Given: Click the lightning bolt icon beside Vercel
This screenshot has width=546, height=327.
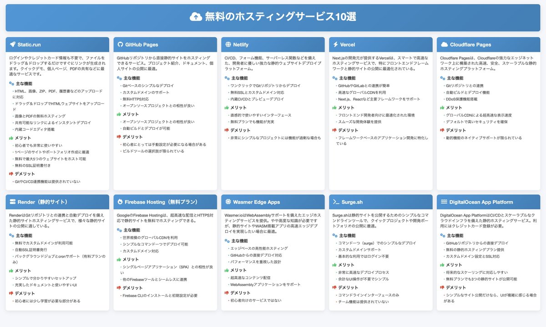Looking at the screenshot, I should (335, 45).
